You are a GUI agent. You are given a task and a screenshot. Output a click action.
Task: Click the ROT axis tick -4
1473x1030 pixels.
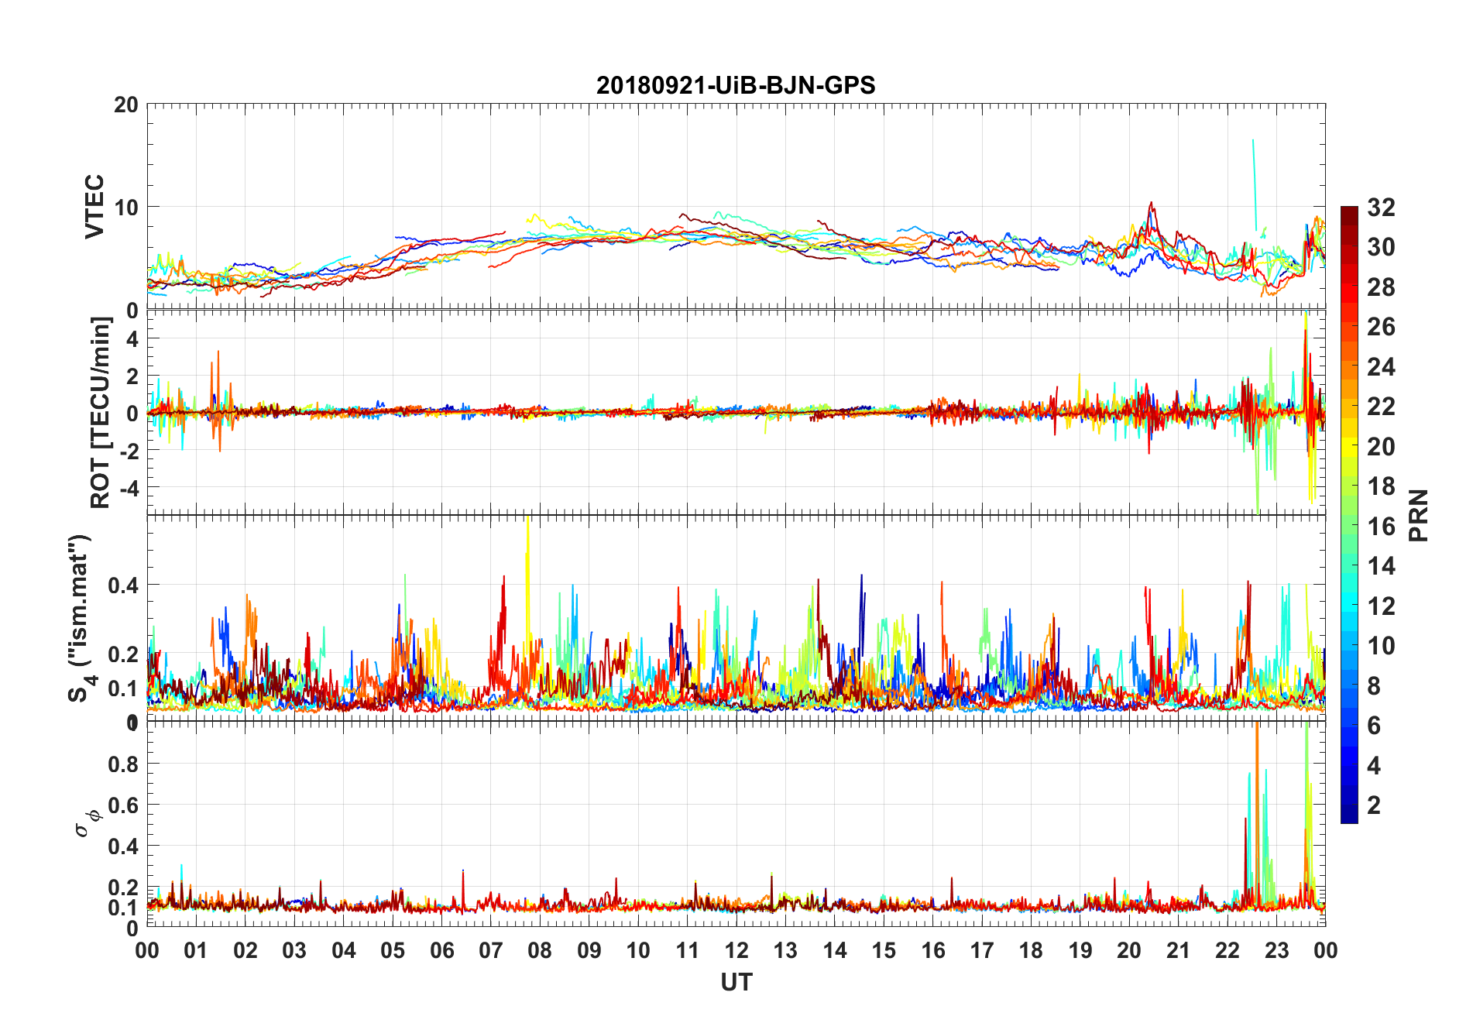129,488
